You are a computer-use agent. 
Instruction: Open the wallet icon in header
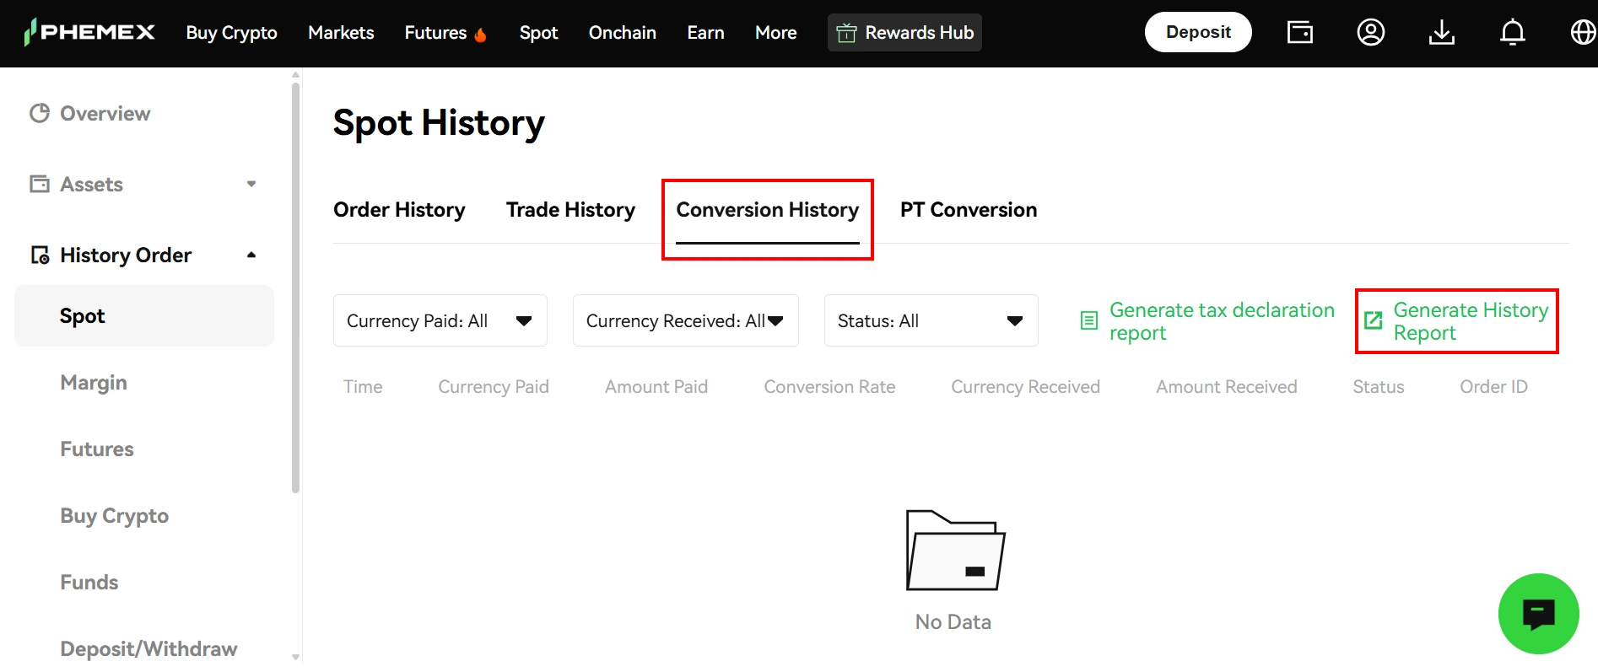point(1300,32)
